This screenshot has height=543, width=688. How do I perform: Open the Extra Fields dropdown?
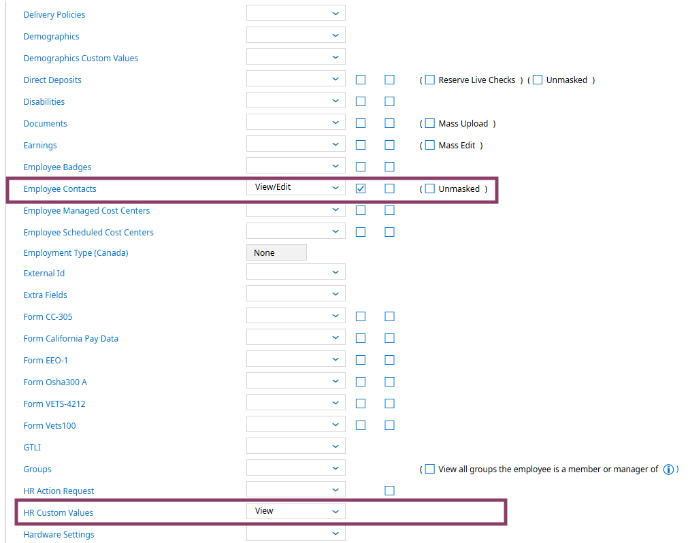point(296,294)
